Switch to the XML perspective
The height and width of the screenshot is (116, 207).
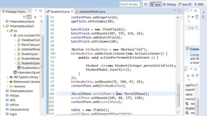[x=199, y=4]
